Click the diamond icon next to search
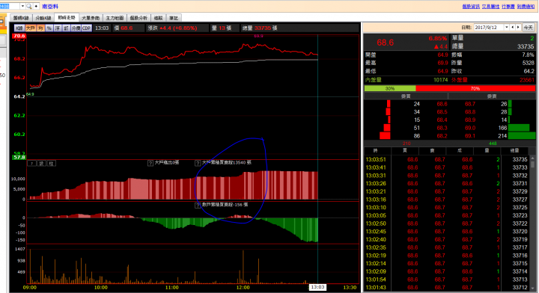The height and width of the screenshot is (293, 539). pos(36,6)
